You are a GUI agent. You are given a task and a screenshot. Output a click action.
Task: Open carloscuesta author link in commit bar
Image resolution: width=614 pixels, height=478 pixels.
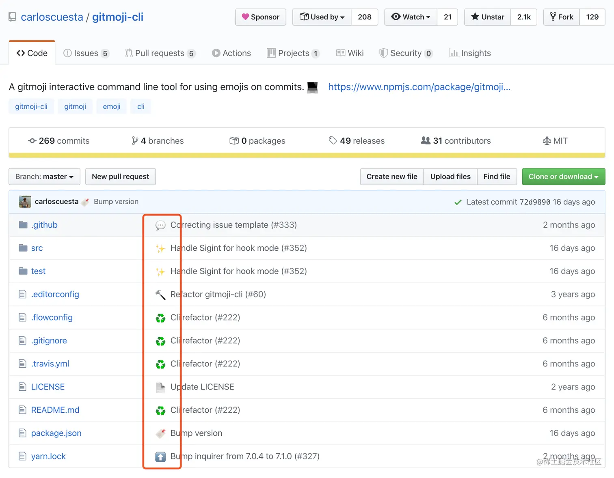(56, 202)
